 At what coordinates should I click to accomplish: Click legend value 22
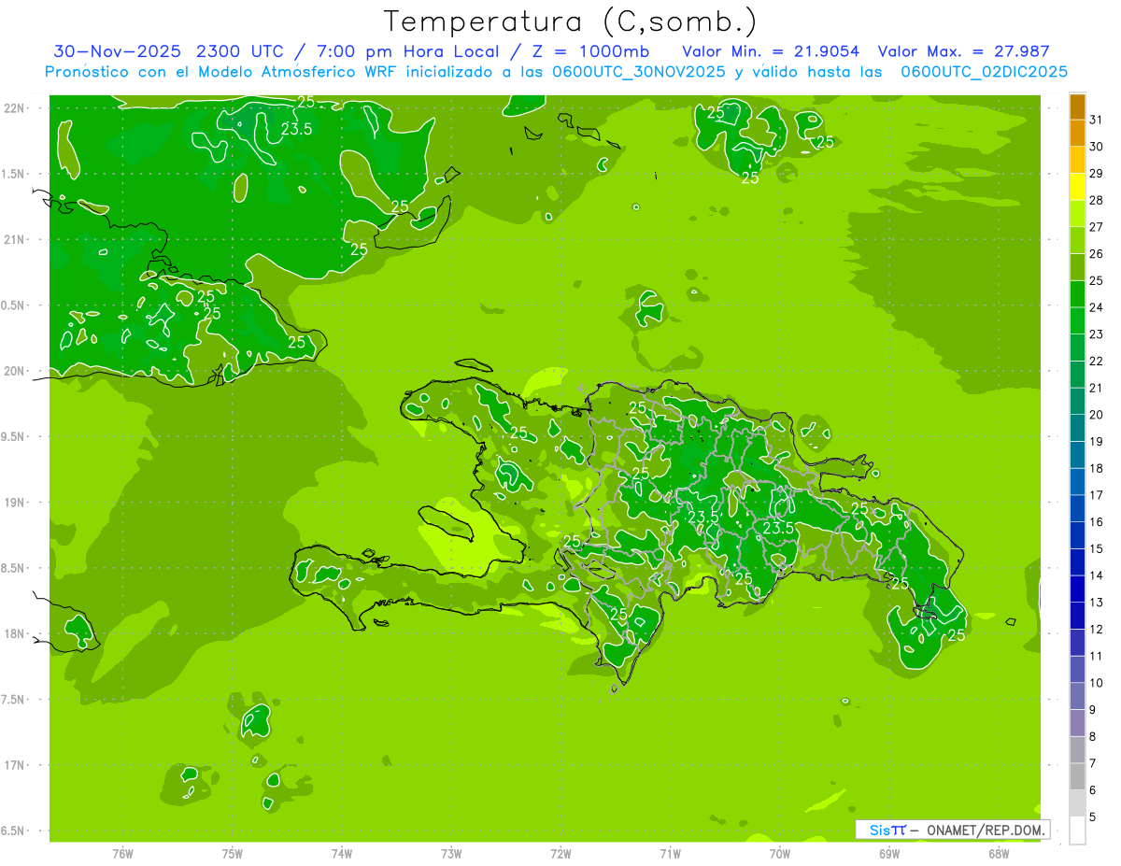point(1097,361)
